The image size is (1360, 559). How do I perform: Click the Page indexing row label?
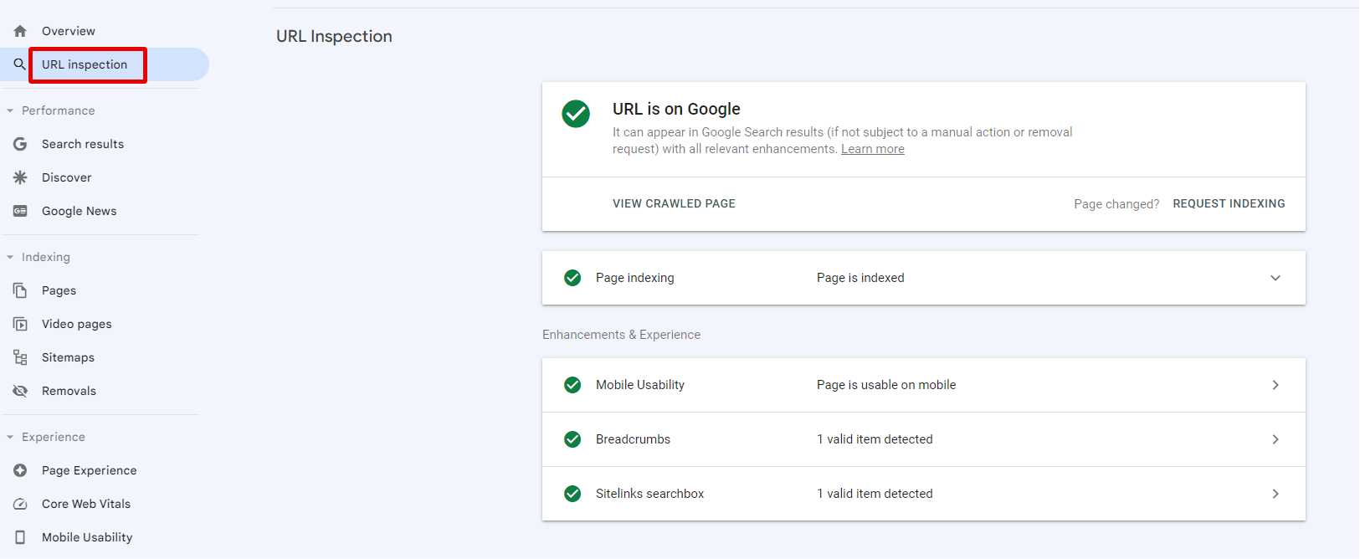tap(635, 278)
